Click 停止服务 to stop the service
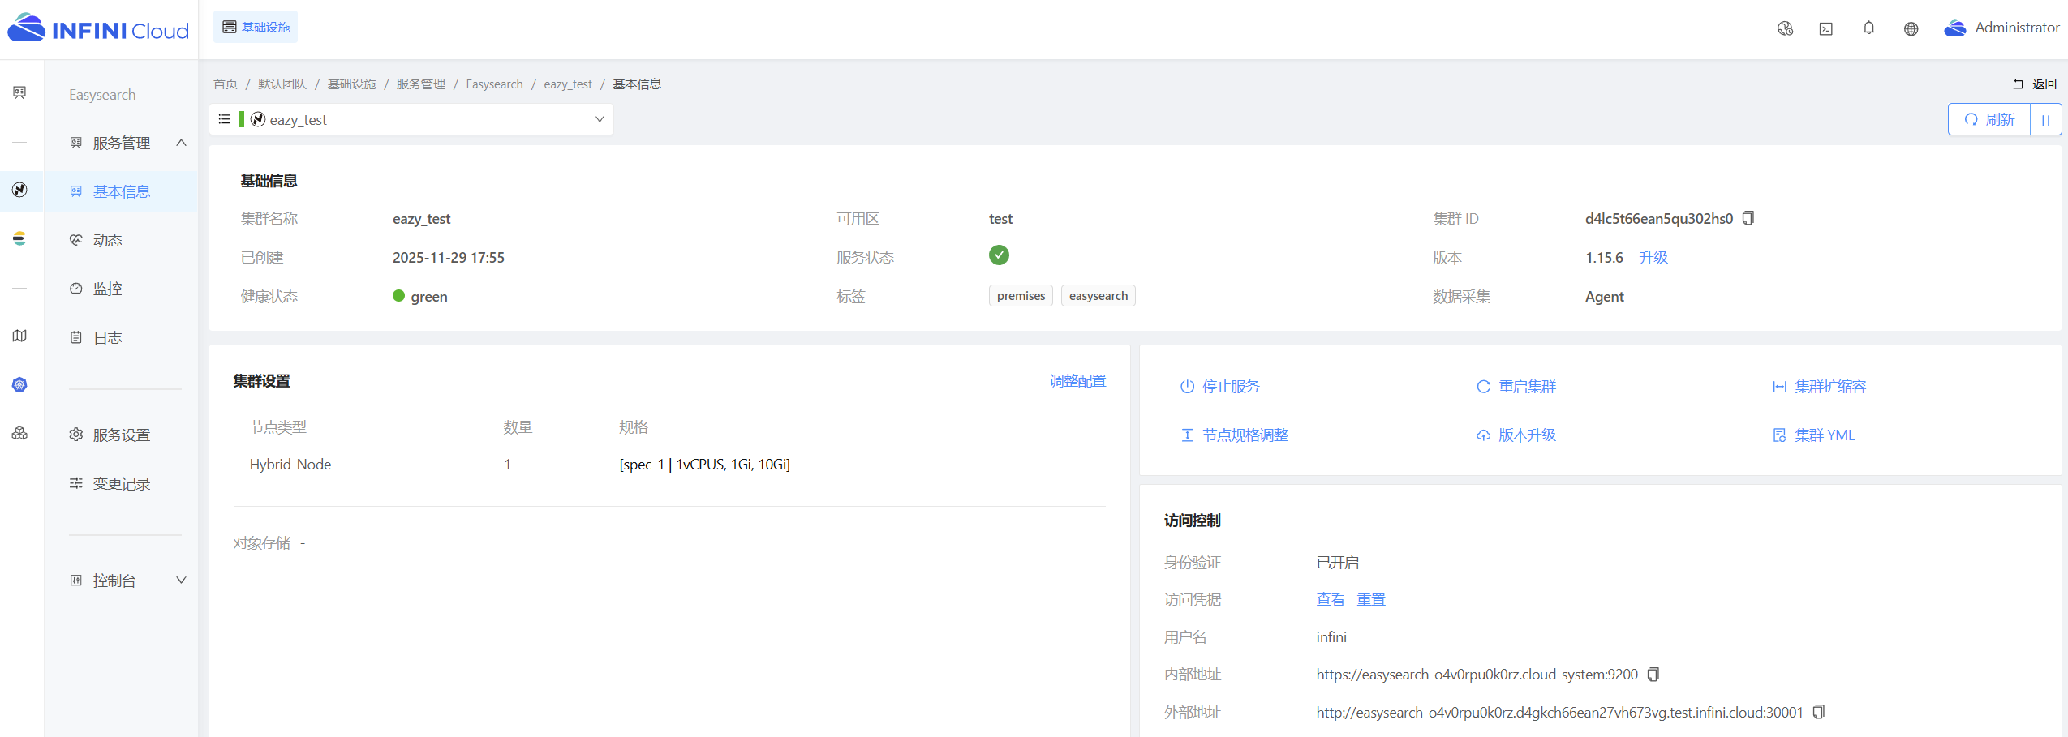 pyautogui.click(x=1219, y=387)
